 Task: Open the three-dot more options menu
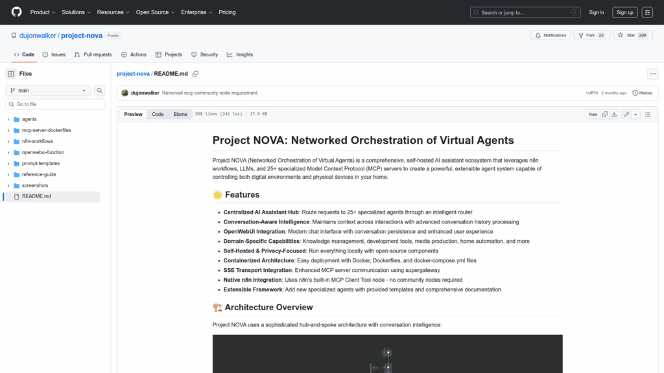(652, 74)
